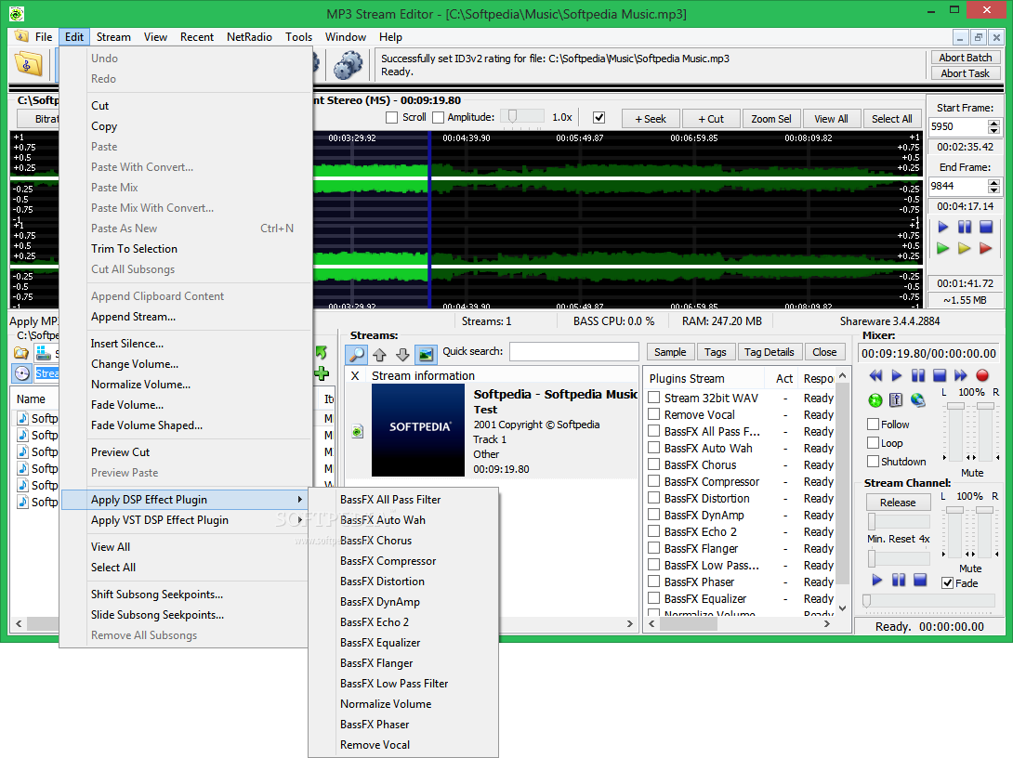1013x758 pixels.
Task: Stop the Mixer playback
Action: (940, 376)
